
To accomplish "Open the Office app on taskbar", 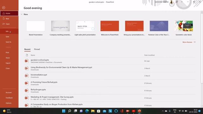I will 122,111.
